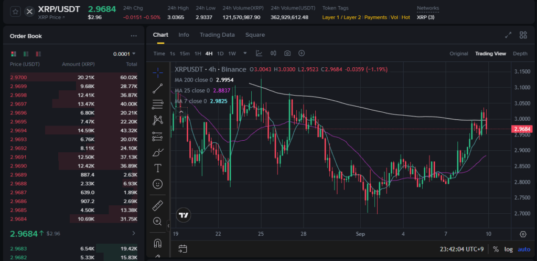Select the 2.9700 sell order row
This screenshot has width=537, height=261.
tap(73, 78)
